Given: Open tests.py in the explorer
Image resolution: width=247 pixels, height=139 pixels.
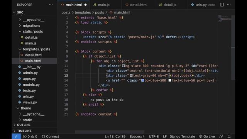Looking at the screenshot, I should pyautogui.click(x=34, y=90).
